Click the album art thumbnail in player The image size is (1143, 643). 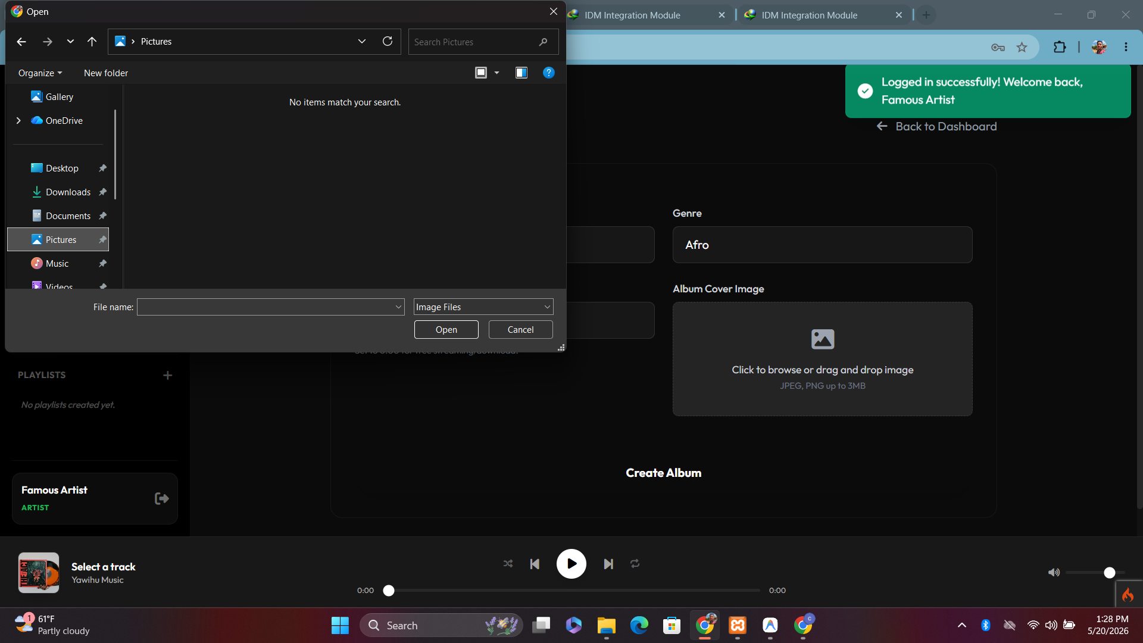point(39,572)
